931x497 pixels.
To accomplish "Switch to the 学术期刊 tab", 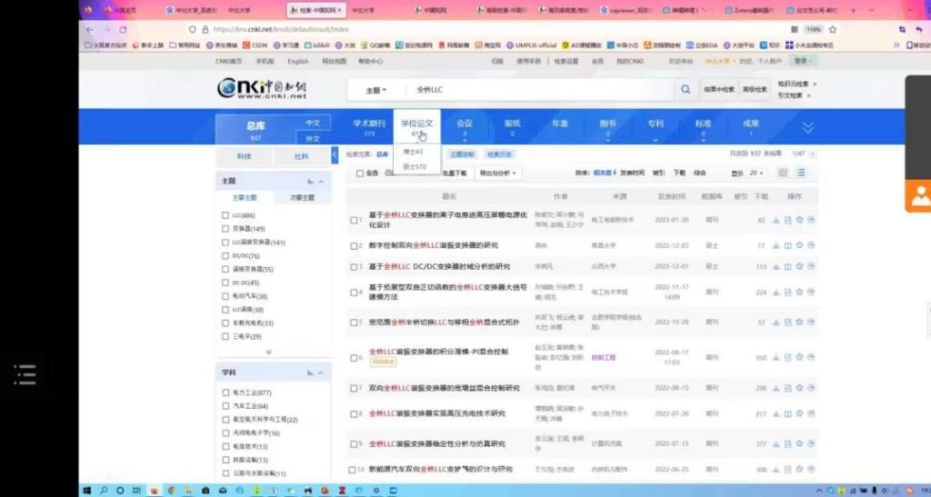I will (369, 126).
